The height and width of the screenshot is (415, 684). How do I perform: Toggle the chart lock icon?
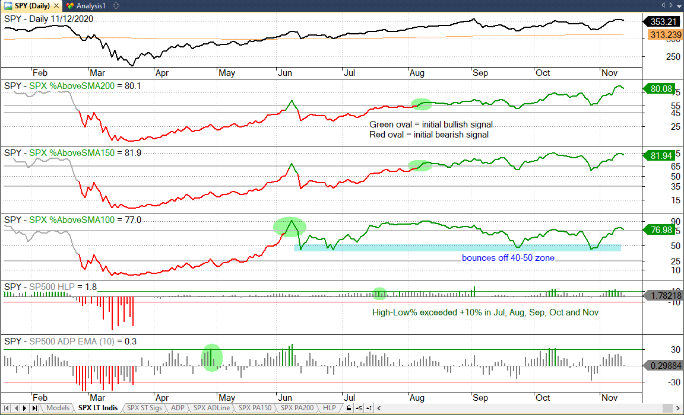click(349, 408)
